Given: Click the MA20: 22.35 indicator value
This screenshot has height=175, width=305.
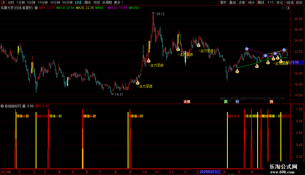Looking at the screenshot, I should pyautogui.click(x=85, y=8).
